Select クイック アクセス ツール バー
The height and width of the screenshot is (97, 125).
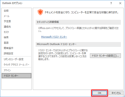(x=16, y=65)
